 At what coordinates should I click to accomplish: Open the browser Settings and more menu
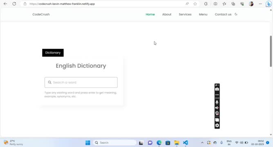click(x=260, y=4)
